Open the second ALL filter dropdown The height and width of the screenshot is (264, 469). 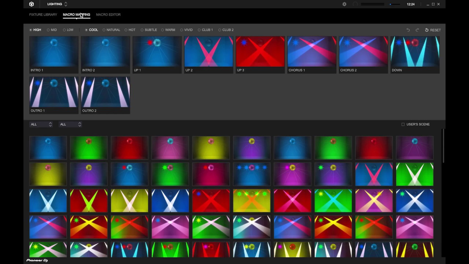pyautogui.click(x=70, y=124)
